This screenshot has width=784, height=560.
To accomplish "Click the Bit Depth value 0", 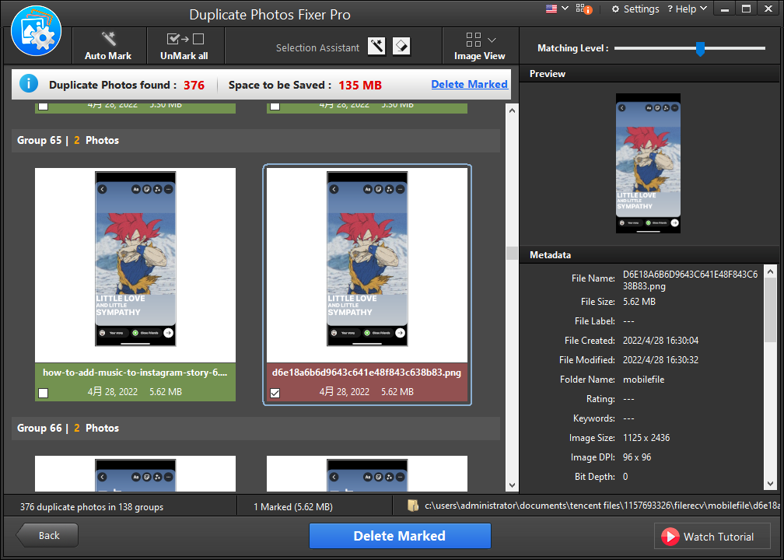I will tap(625, 477).
